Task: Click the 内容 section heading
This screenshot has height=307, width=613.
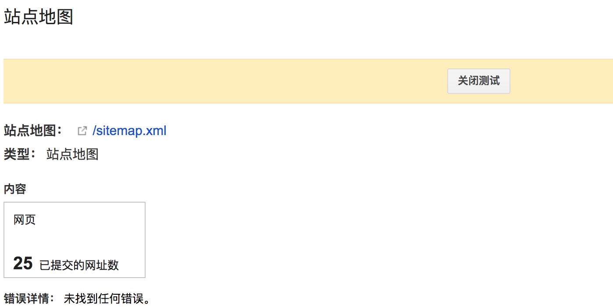Action: click(15, 189)
